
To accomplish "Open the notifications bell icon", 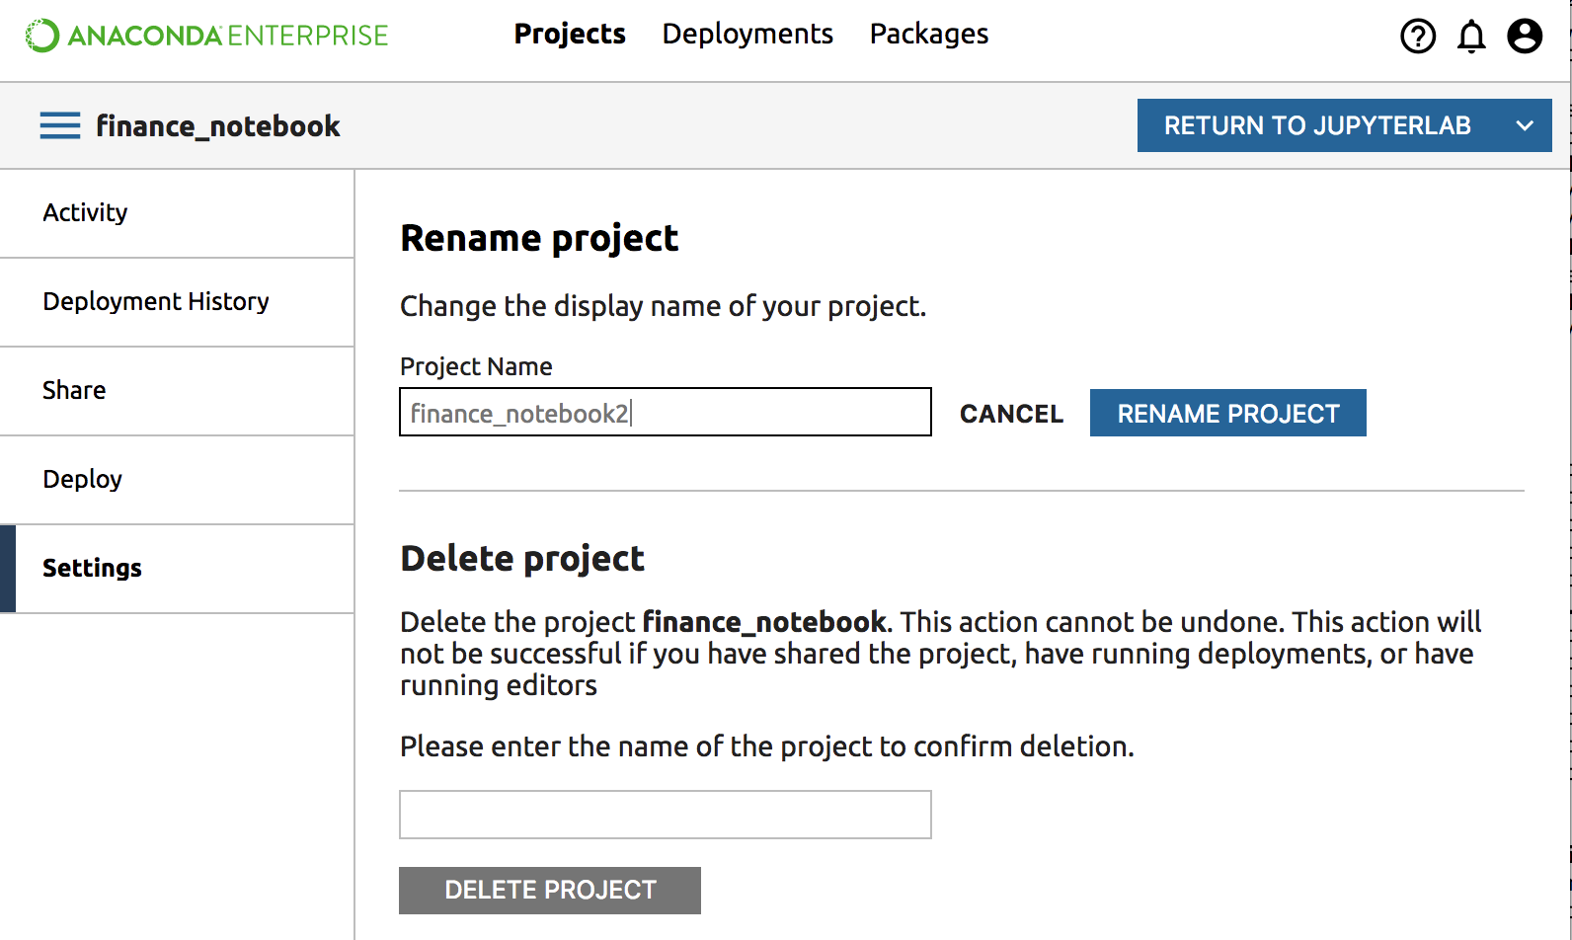I will pyautogui.click(x=1471, y=37).
